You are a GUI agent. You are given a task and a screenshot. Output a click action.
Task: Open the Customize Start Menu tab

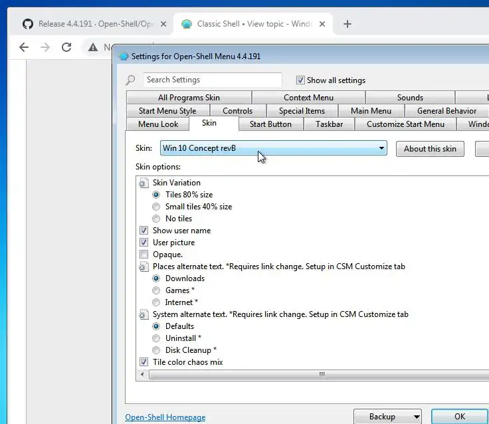pyautogui.click(x=405, y=124)
